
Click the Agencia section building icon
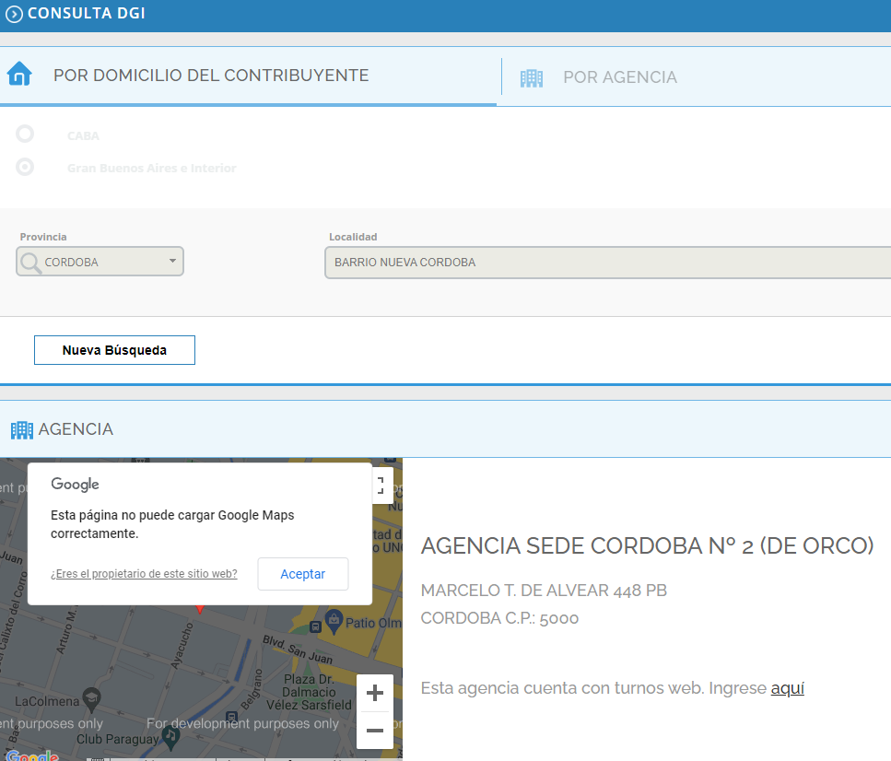[x=21, y=430]
